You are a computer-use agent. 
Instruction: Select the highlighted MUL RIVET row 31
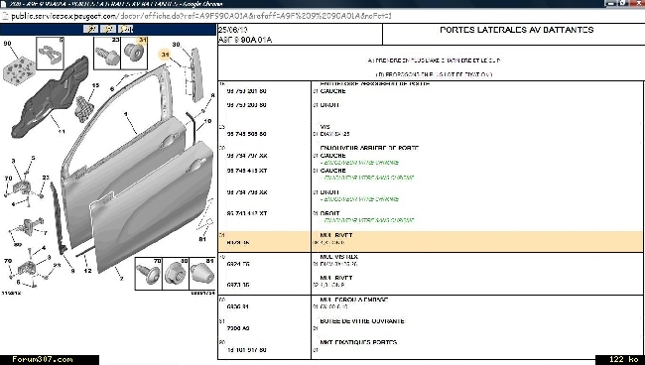431,241
